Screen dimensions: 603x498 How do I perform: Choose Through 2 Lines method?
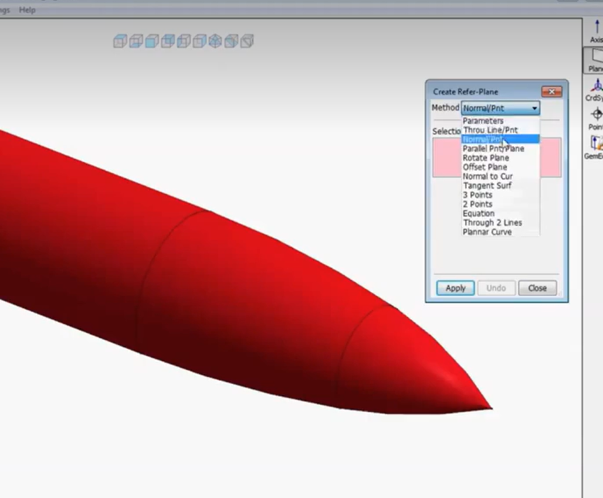pos(500,223)
